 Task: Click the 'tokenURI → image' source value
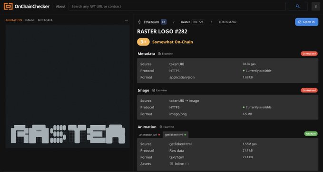point(184,101)
